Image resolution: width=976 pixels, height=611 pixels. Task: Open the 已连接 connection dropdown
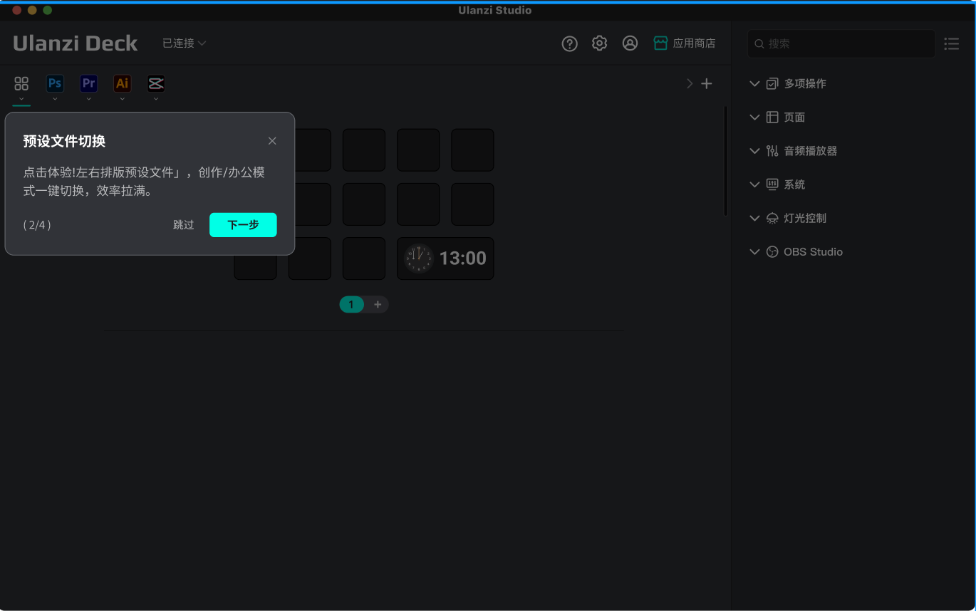click(x=184, y=43)
